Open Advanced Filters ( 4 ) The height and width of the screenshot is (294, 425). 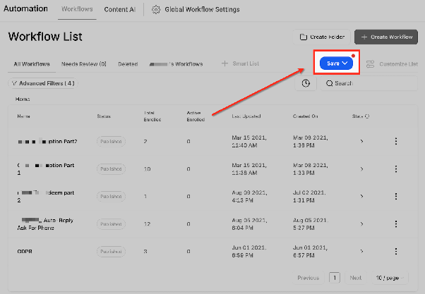(43, 83)
